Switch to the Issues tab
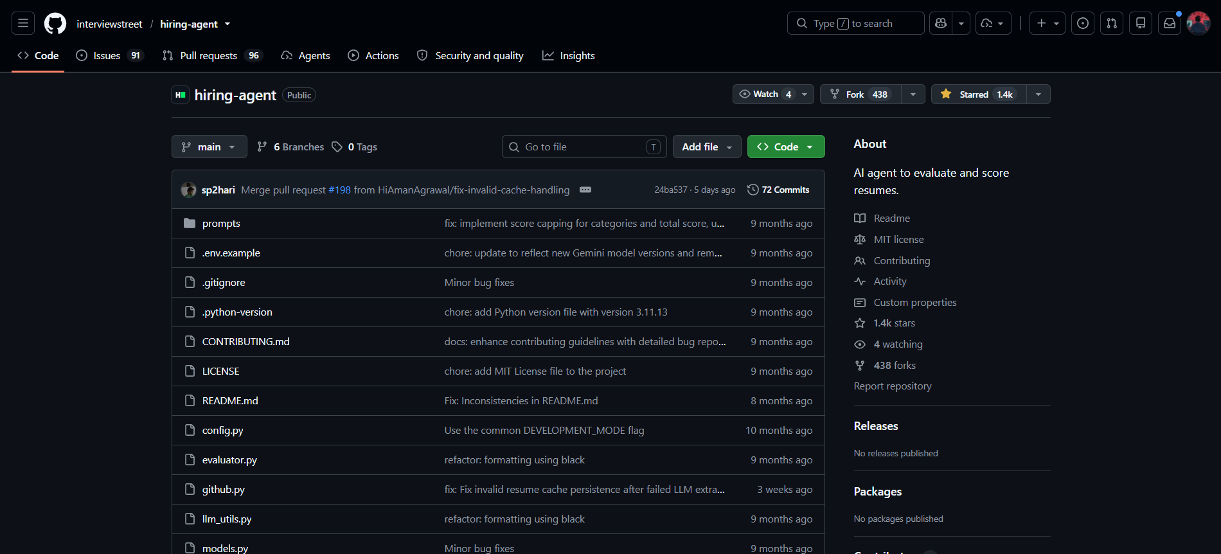The height and width of the screenshot is (554, 1221). coord(110,56)
